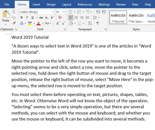
Task: Click the Cut scissors icon
Action: (x=14, y=12)
